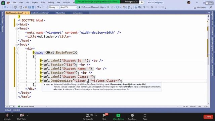Leave the Zoom meeting
Viewport: 215px width, 121px height.
[208, 117]
